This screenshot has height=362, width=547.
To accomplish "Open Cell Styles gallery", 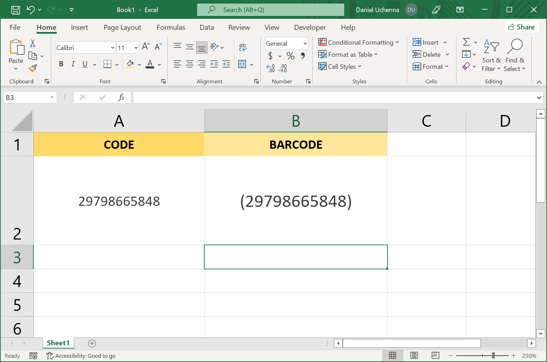I will point(340,66).
